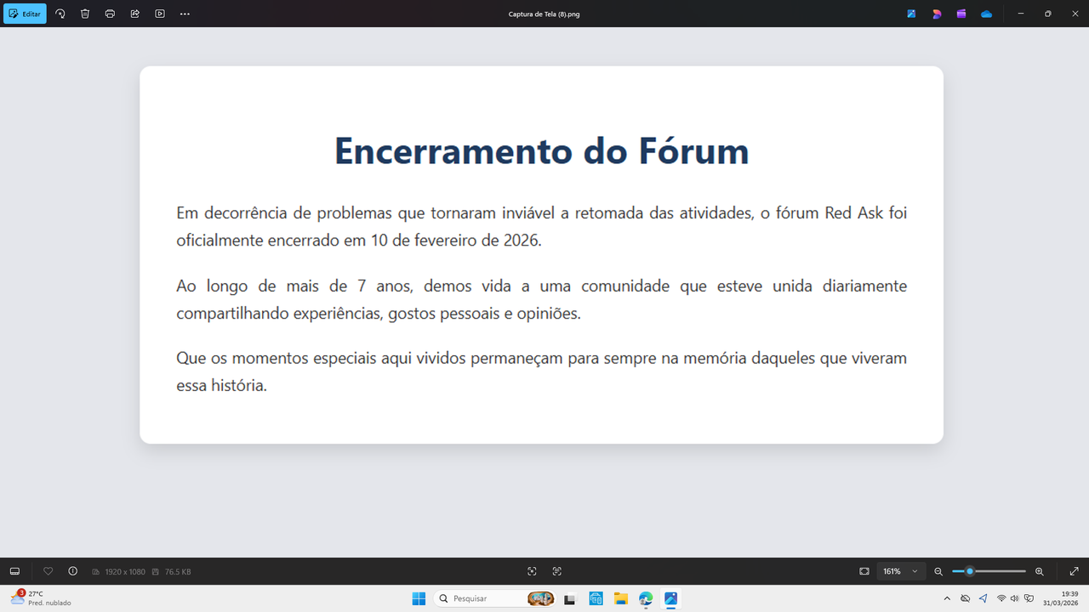Click the Photos app taskbar icon
Screen dimensions: 1089x612
(671, 598)
